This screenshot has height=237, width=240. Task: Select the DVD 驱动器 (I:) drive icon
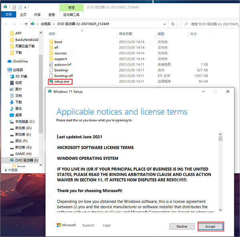point(12,160)
